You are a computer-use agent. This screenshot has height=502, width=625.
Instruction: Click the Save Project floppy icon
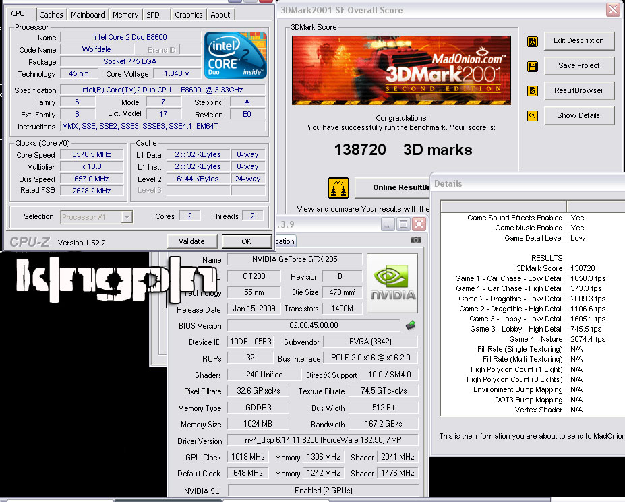[x=533, y=66]
